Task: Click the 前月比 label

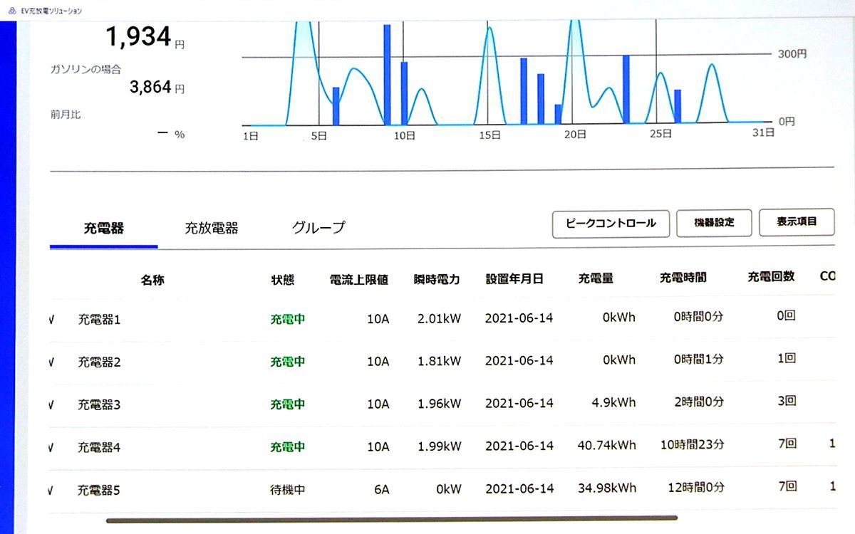Action: (x=66, y=114)
